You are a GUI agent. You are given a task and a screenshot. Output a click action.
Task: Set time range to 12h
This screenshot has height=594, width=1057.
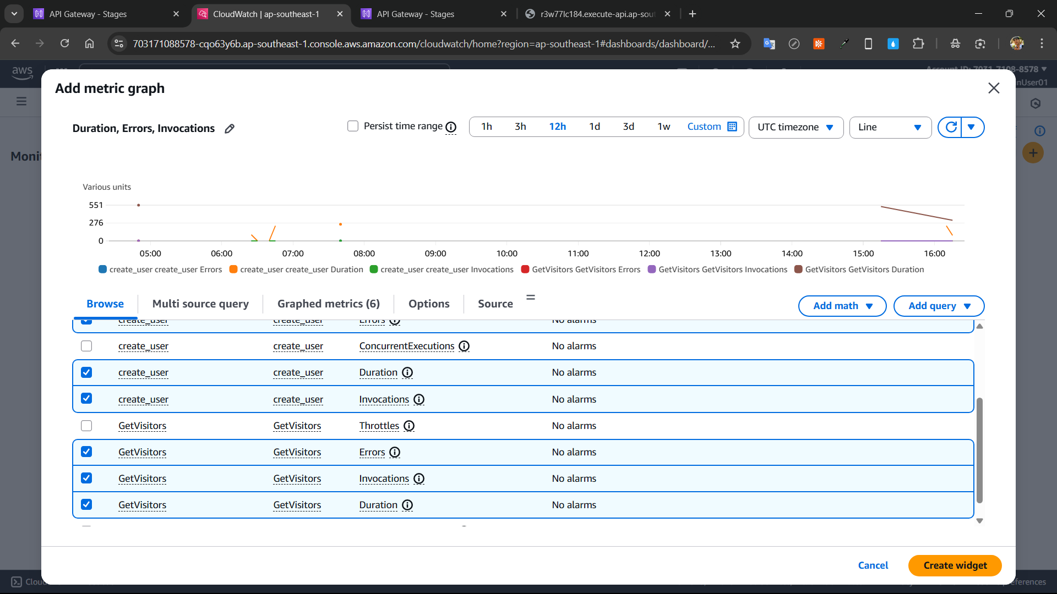(x=558, y=127)
